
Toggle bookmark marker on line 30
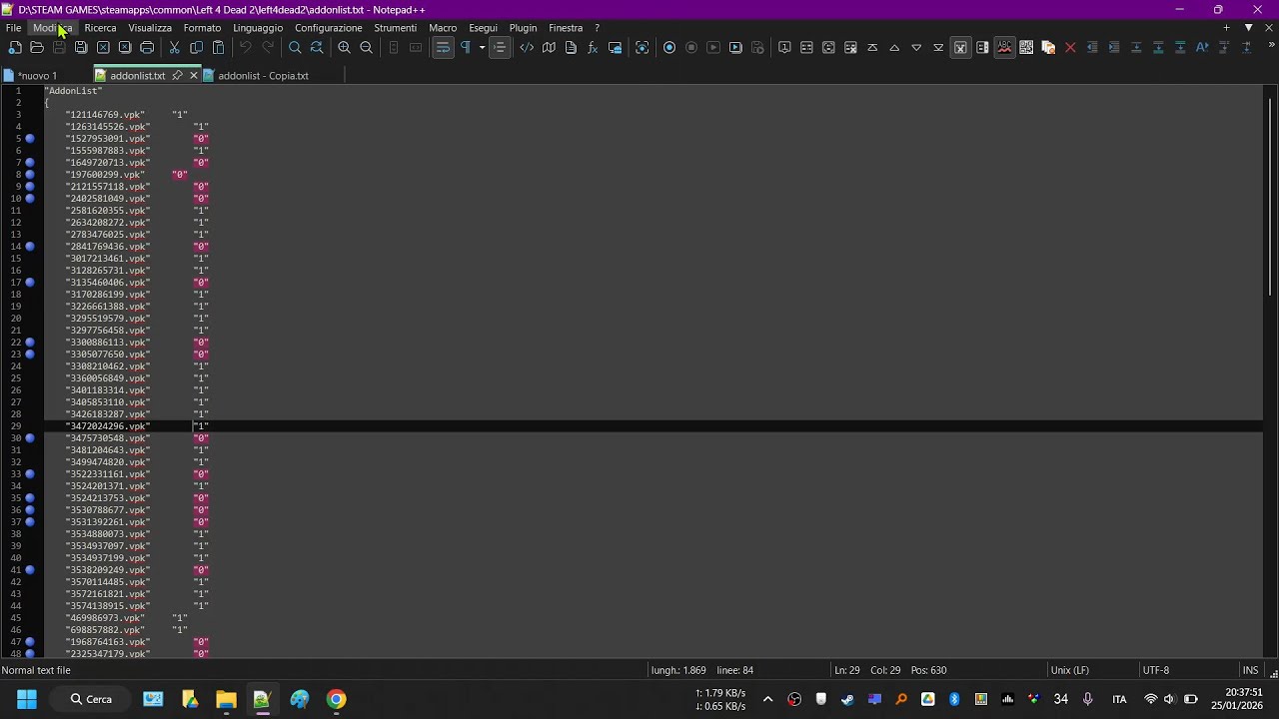point(30,438)
